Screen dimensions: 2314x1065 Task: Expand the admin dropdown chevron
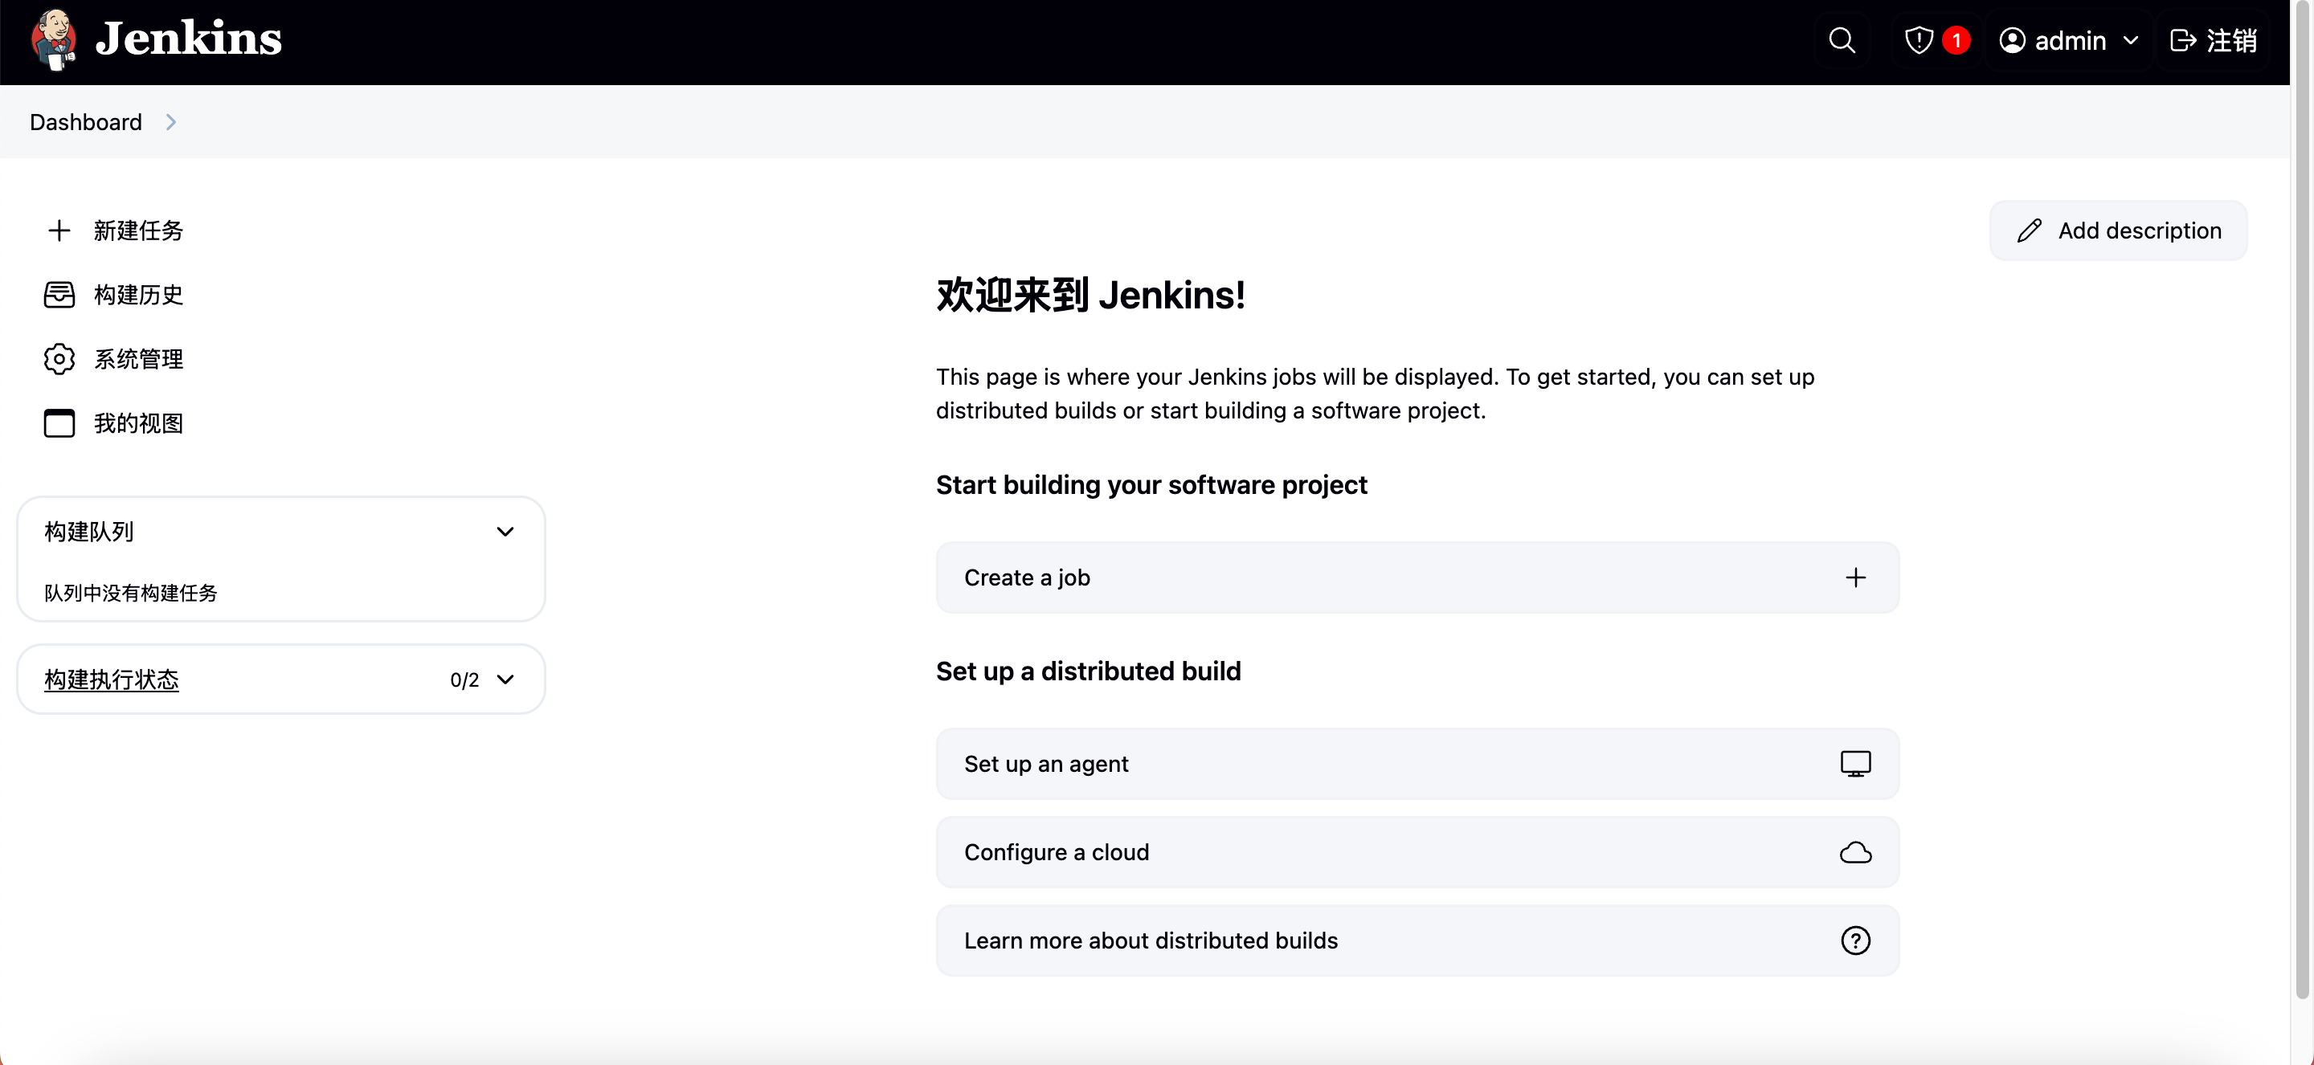point(2131,40)
